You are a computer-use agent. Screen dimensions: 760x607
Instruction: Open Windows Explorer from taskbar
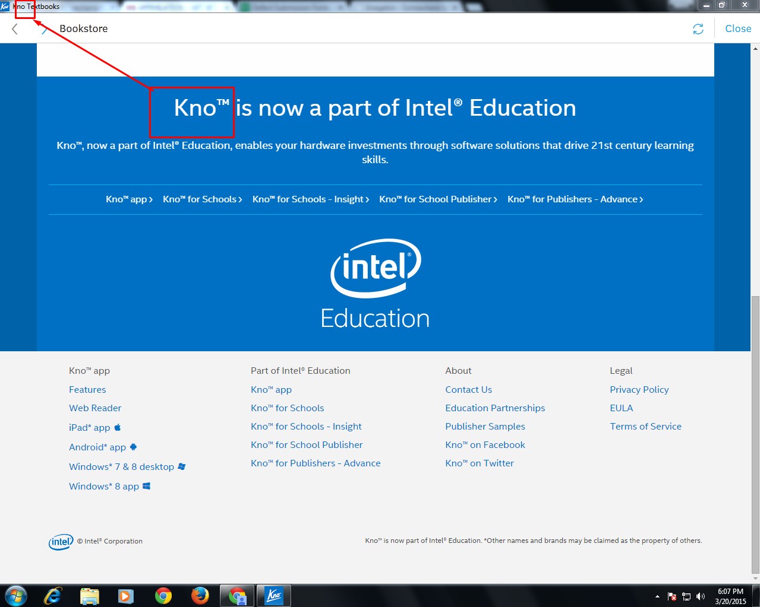[x=90, y=596]
